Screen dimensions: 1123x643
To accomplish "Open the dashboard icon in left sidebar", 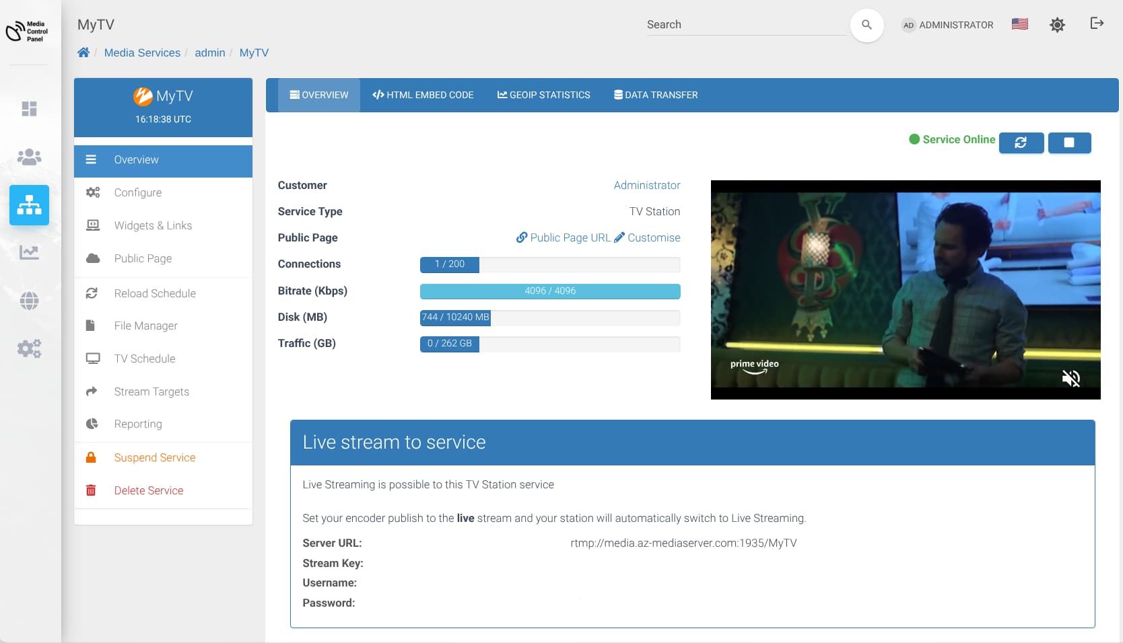I will point(29,109).
